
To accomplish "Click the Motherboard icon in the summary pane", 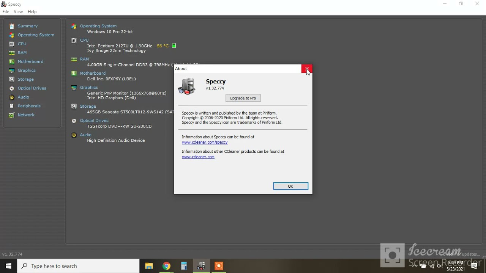I will tap(74, 73).
